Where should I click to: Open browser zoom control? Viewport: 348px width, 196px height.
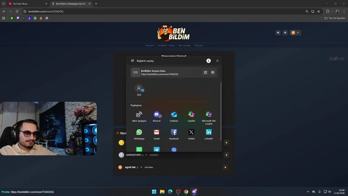pos(307,11)
